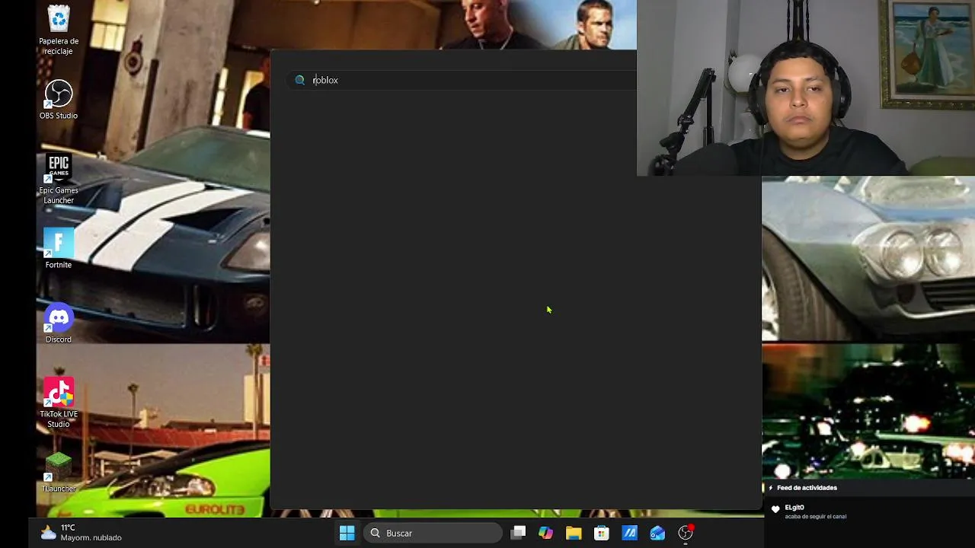Open the OBS Studio desktop shortcut
This screenshot has width=975, height=548.
59,100
